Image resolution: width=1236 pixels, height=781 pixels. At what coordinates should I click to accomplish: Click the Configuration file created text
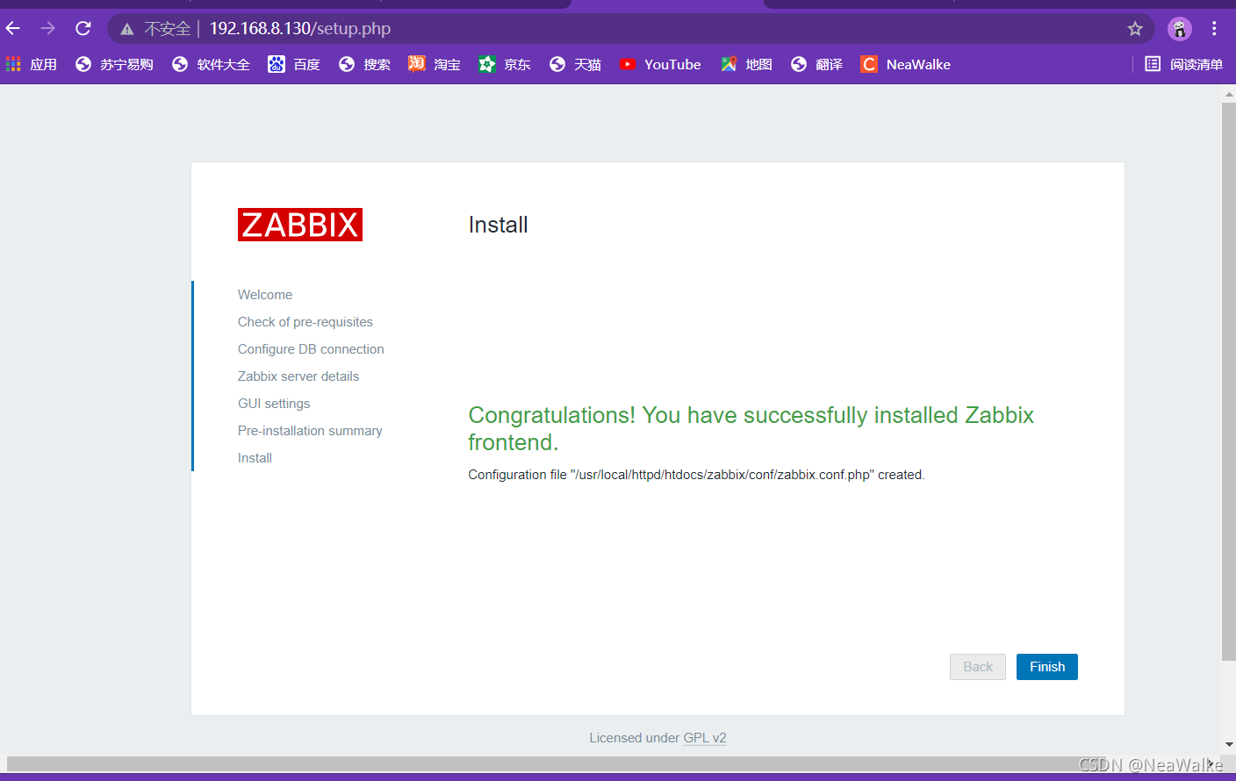pos(696,475)
